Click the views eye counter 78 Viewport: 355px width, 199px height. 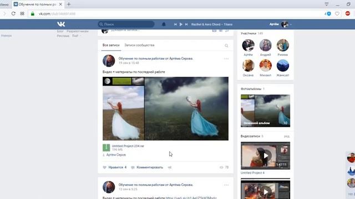224,167
